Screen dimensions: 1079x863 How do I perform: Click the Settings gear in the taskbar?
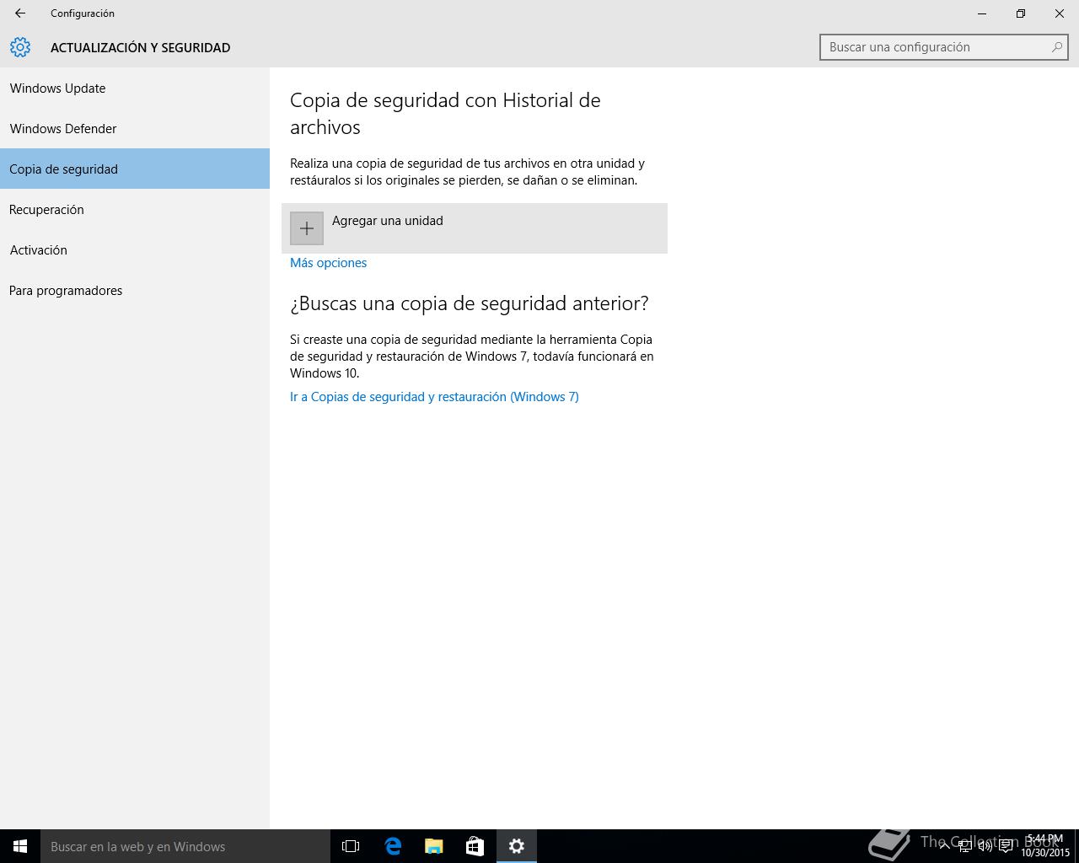pyautogui.click(x=517, y=846)
